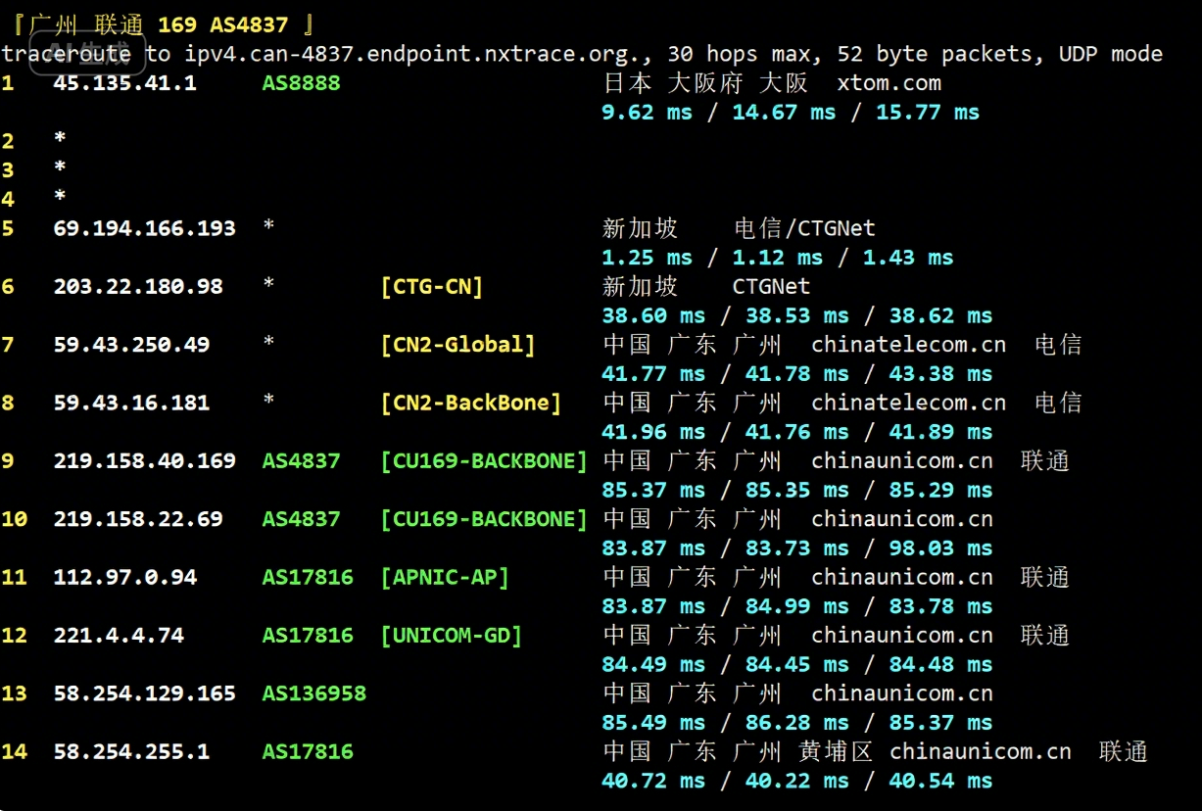The width and height of the screenshot is (1202, 811).
Task: Click xtom.com in the first hop
Action: pyautogui.click(x=889, y=83)
